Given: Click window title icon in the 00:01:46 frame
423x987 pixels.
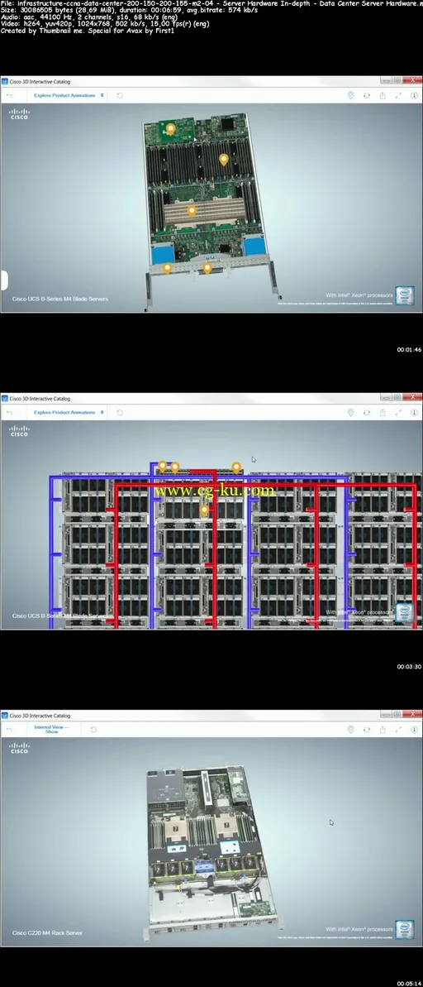Looking at the screenshot, I should click(4, 81).
